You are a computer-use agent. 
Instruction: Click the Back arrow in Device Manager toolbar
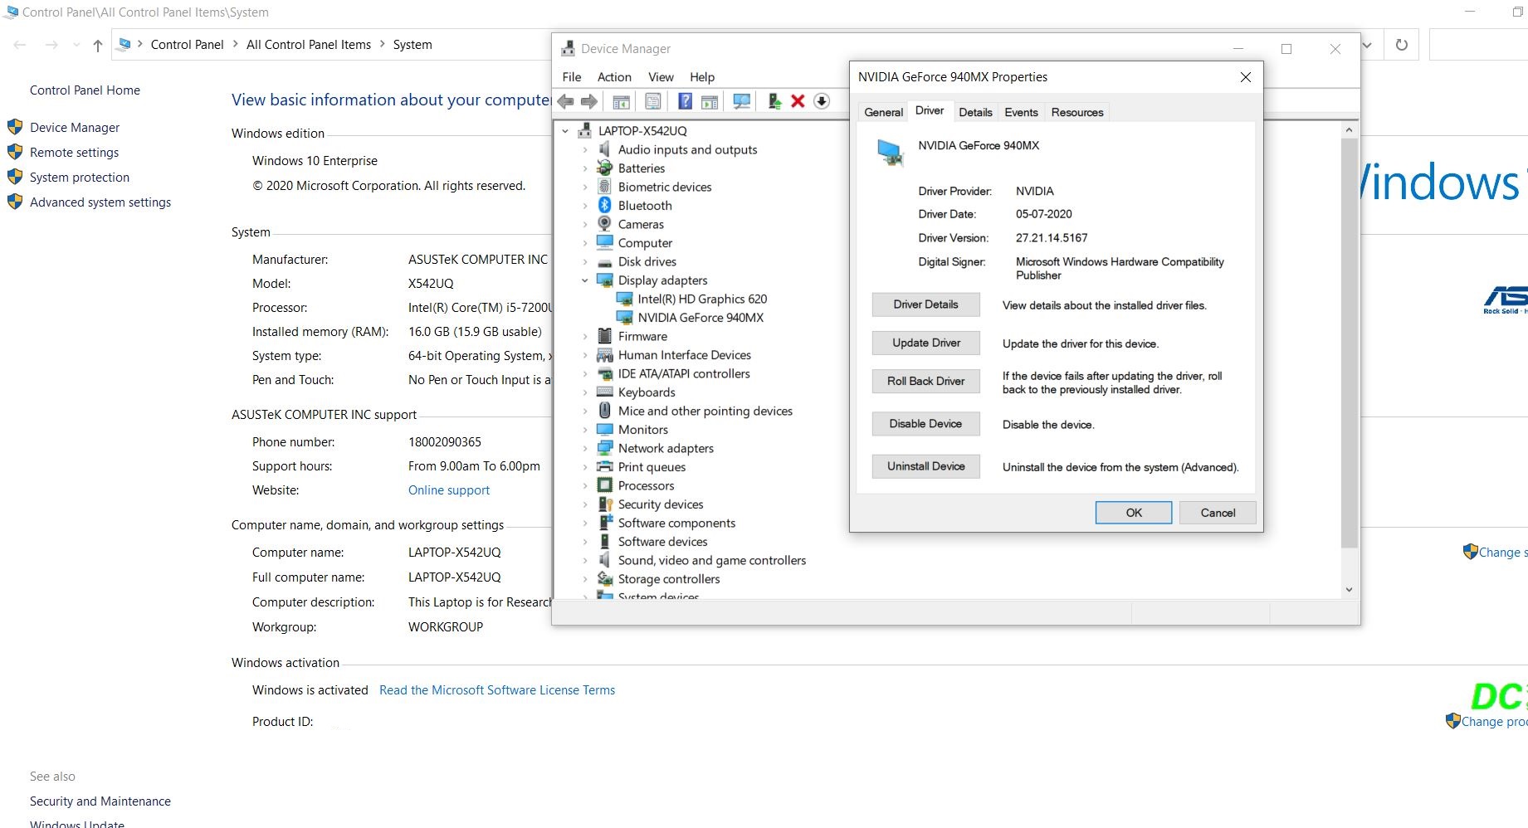(x=566, y=101)
